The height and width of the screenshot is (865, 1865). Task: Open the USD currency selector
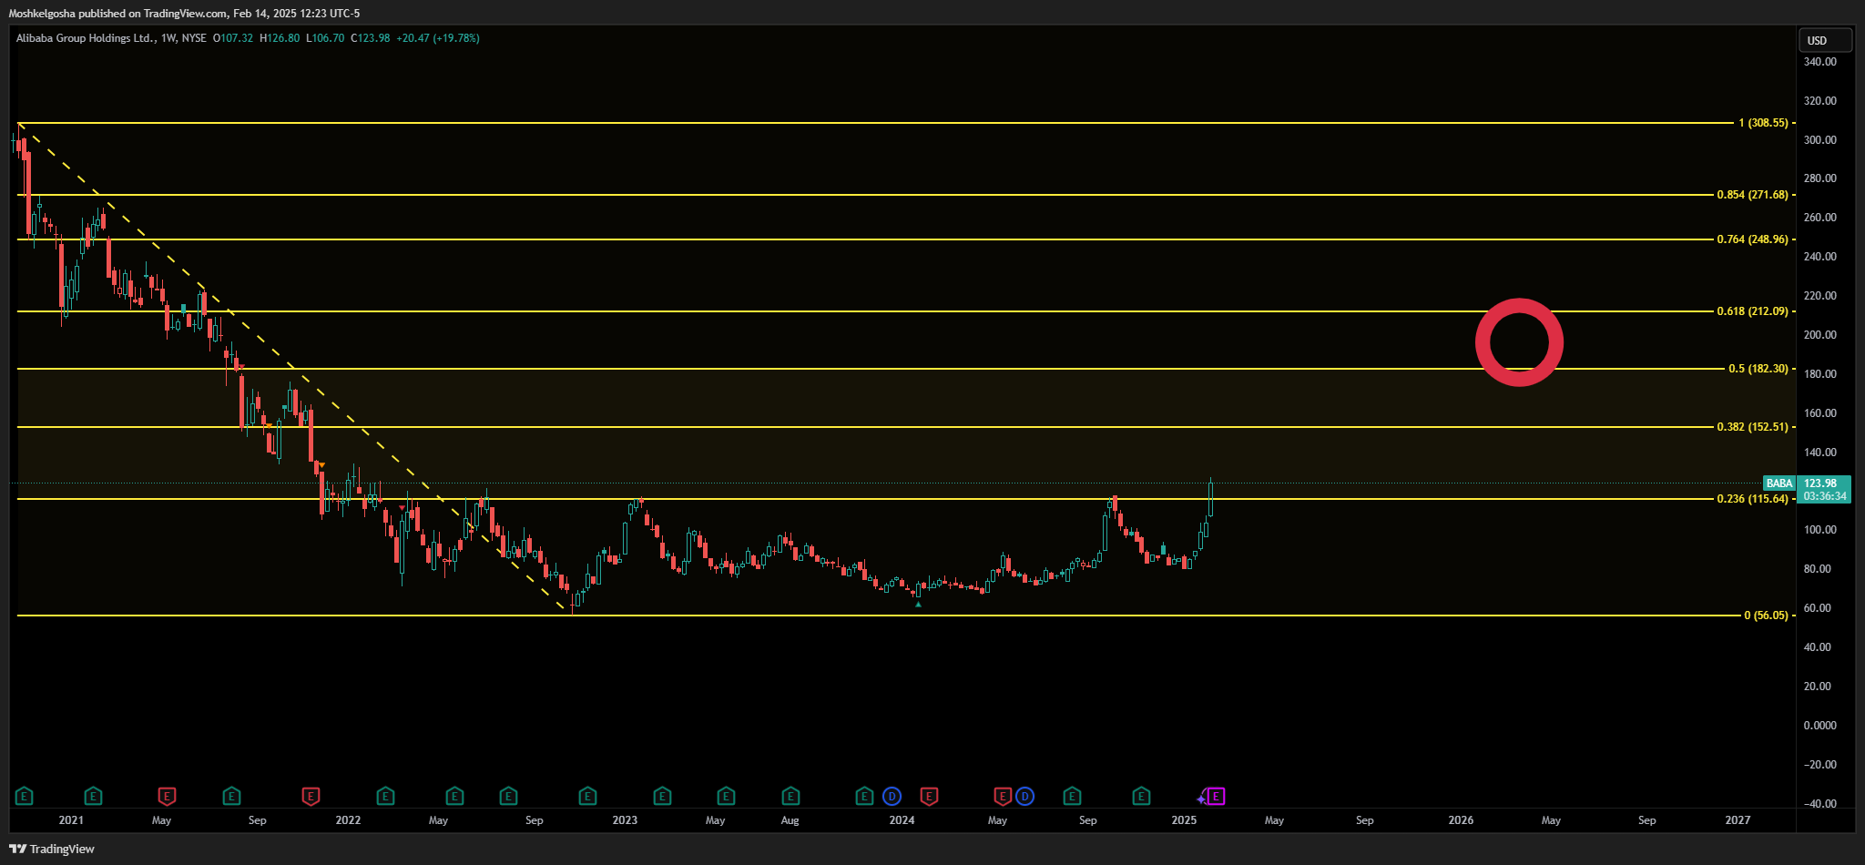click(1825, 40)
